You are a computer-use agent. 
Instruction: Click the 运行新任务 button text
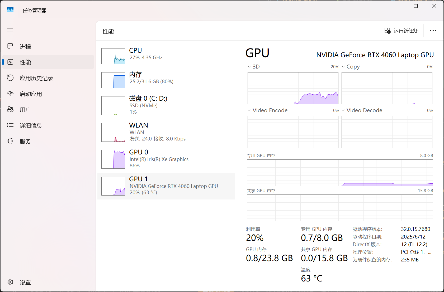[405, 31]
